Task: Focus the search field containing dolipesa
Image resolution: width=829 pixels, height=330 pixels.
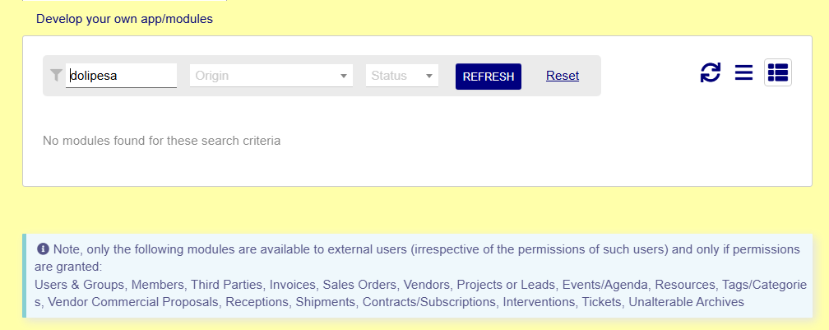Action: tap(121, 76)
